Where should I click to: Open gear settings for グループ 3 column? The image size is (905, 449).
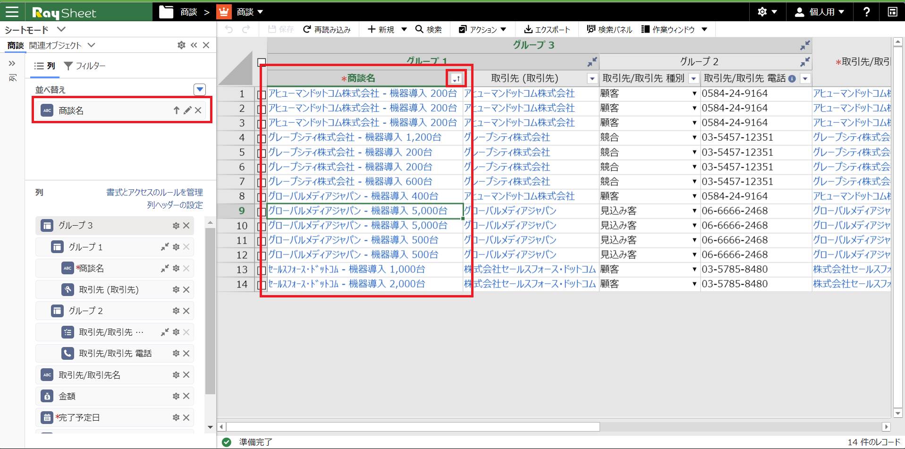pyautogui.click(x=176, y=226)
